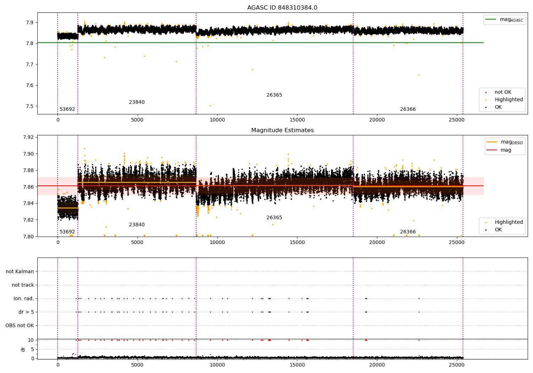This screenshot has height=373, width=533.
Task: Click the plot title 'AGASC ID 848310384.0'
Action: click(282, 8)
